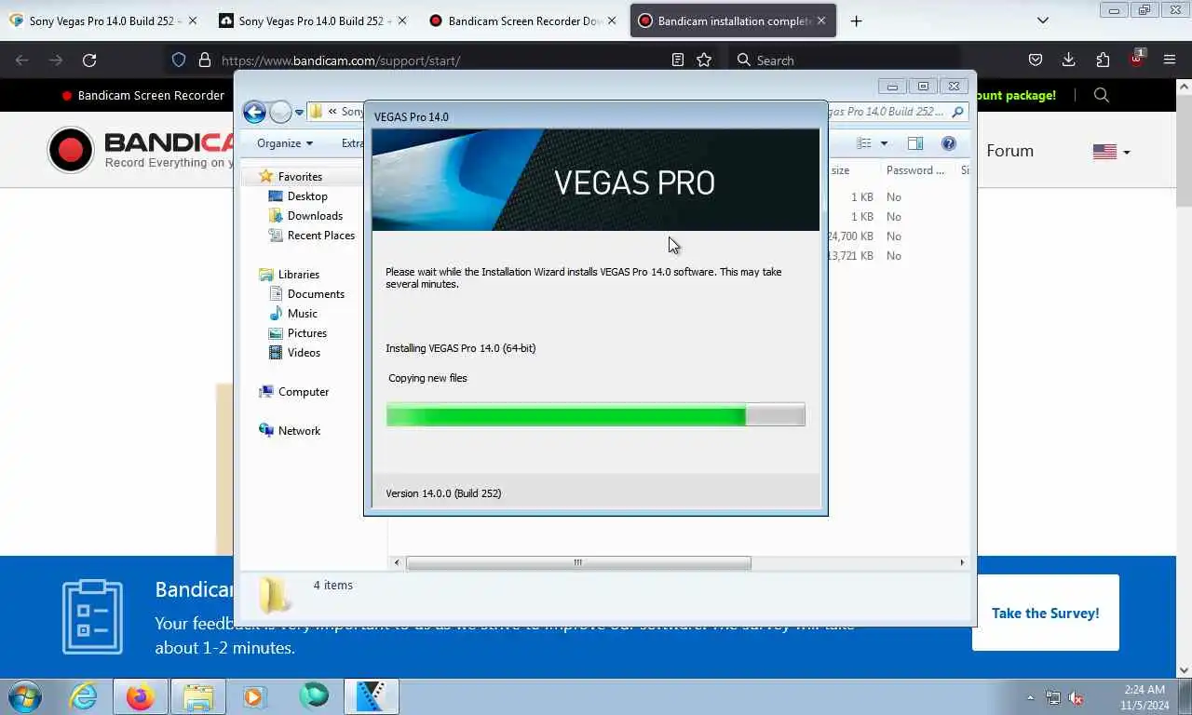This screenshot has height=715, width=1192.
Task: Reload the Bandicam page in Firefox
Action: (x=89, y=60)
